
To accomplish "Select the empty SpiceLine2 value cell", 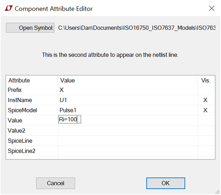I will click(128, 151).
